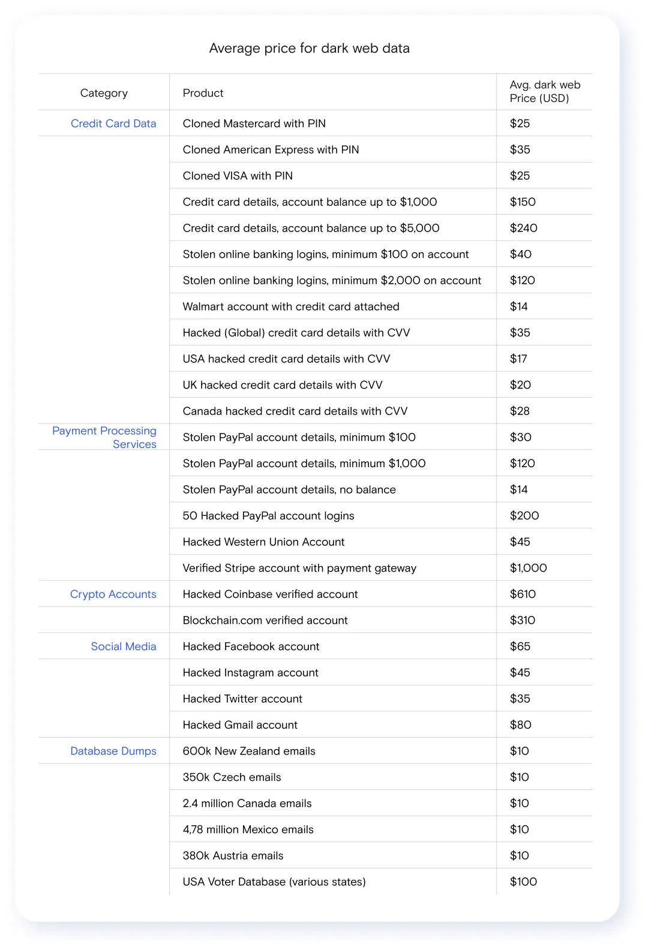Image resolution: width=648 pixels, height=950 pixels.
Task: Select the $1,000 price cell
Action: coord(529,568)
